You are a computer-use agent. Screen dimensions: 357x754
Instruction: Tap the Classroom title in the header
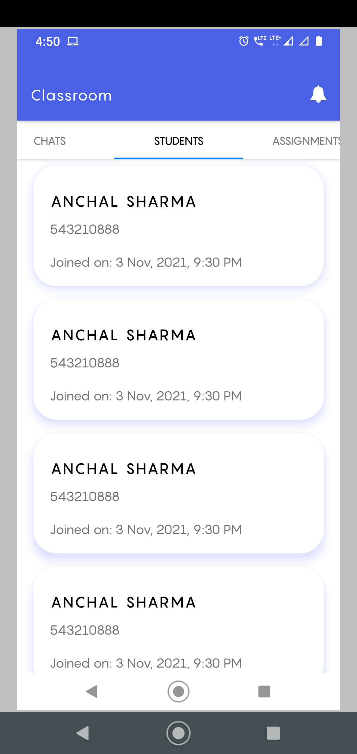[71, 95]
